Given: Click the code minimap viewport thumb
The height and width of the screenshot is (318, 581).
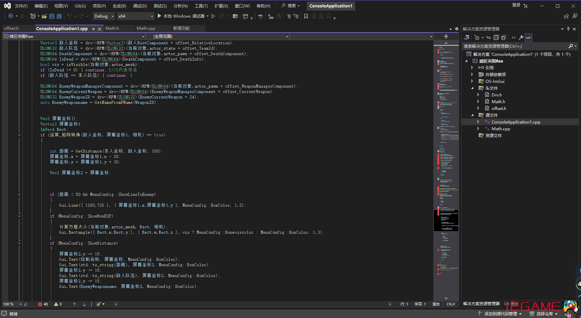Looking at the screenshot, I should coord(446,221).
